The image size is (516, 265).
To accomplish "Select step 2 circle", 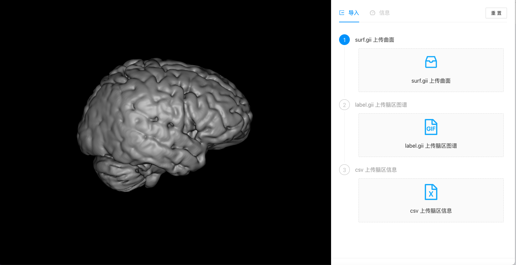I will (x=344, y=105).
